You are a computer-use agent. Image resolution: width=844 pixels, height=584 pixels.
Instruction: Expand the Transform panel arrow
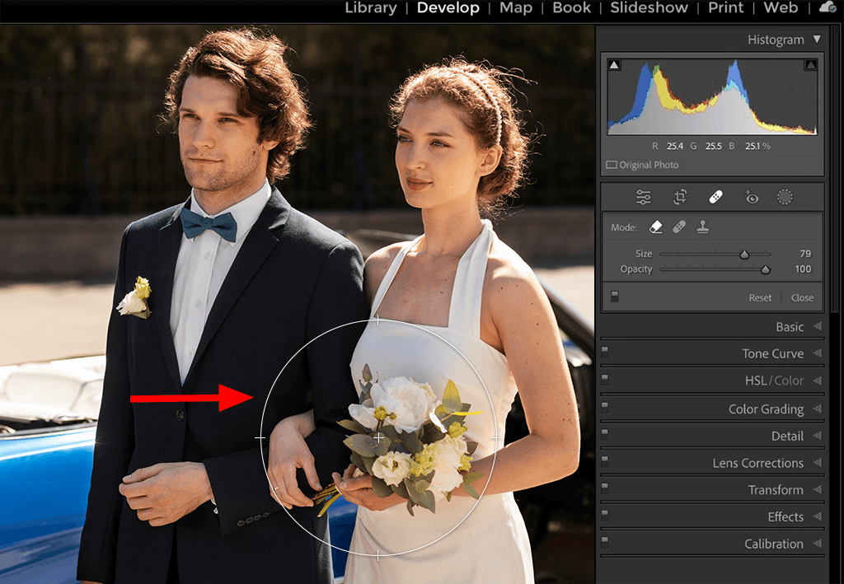tap(818, 489)
